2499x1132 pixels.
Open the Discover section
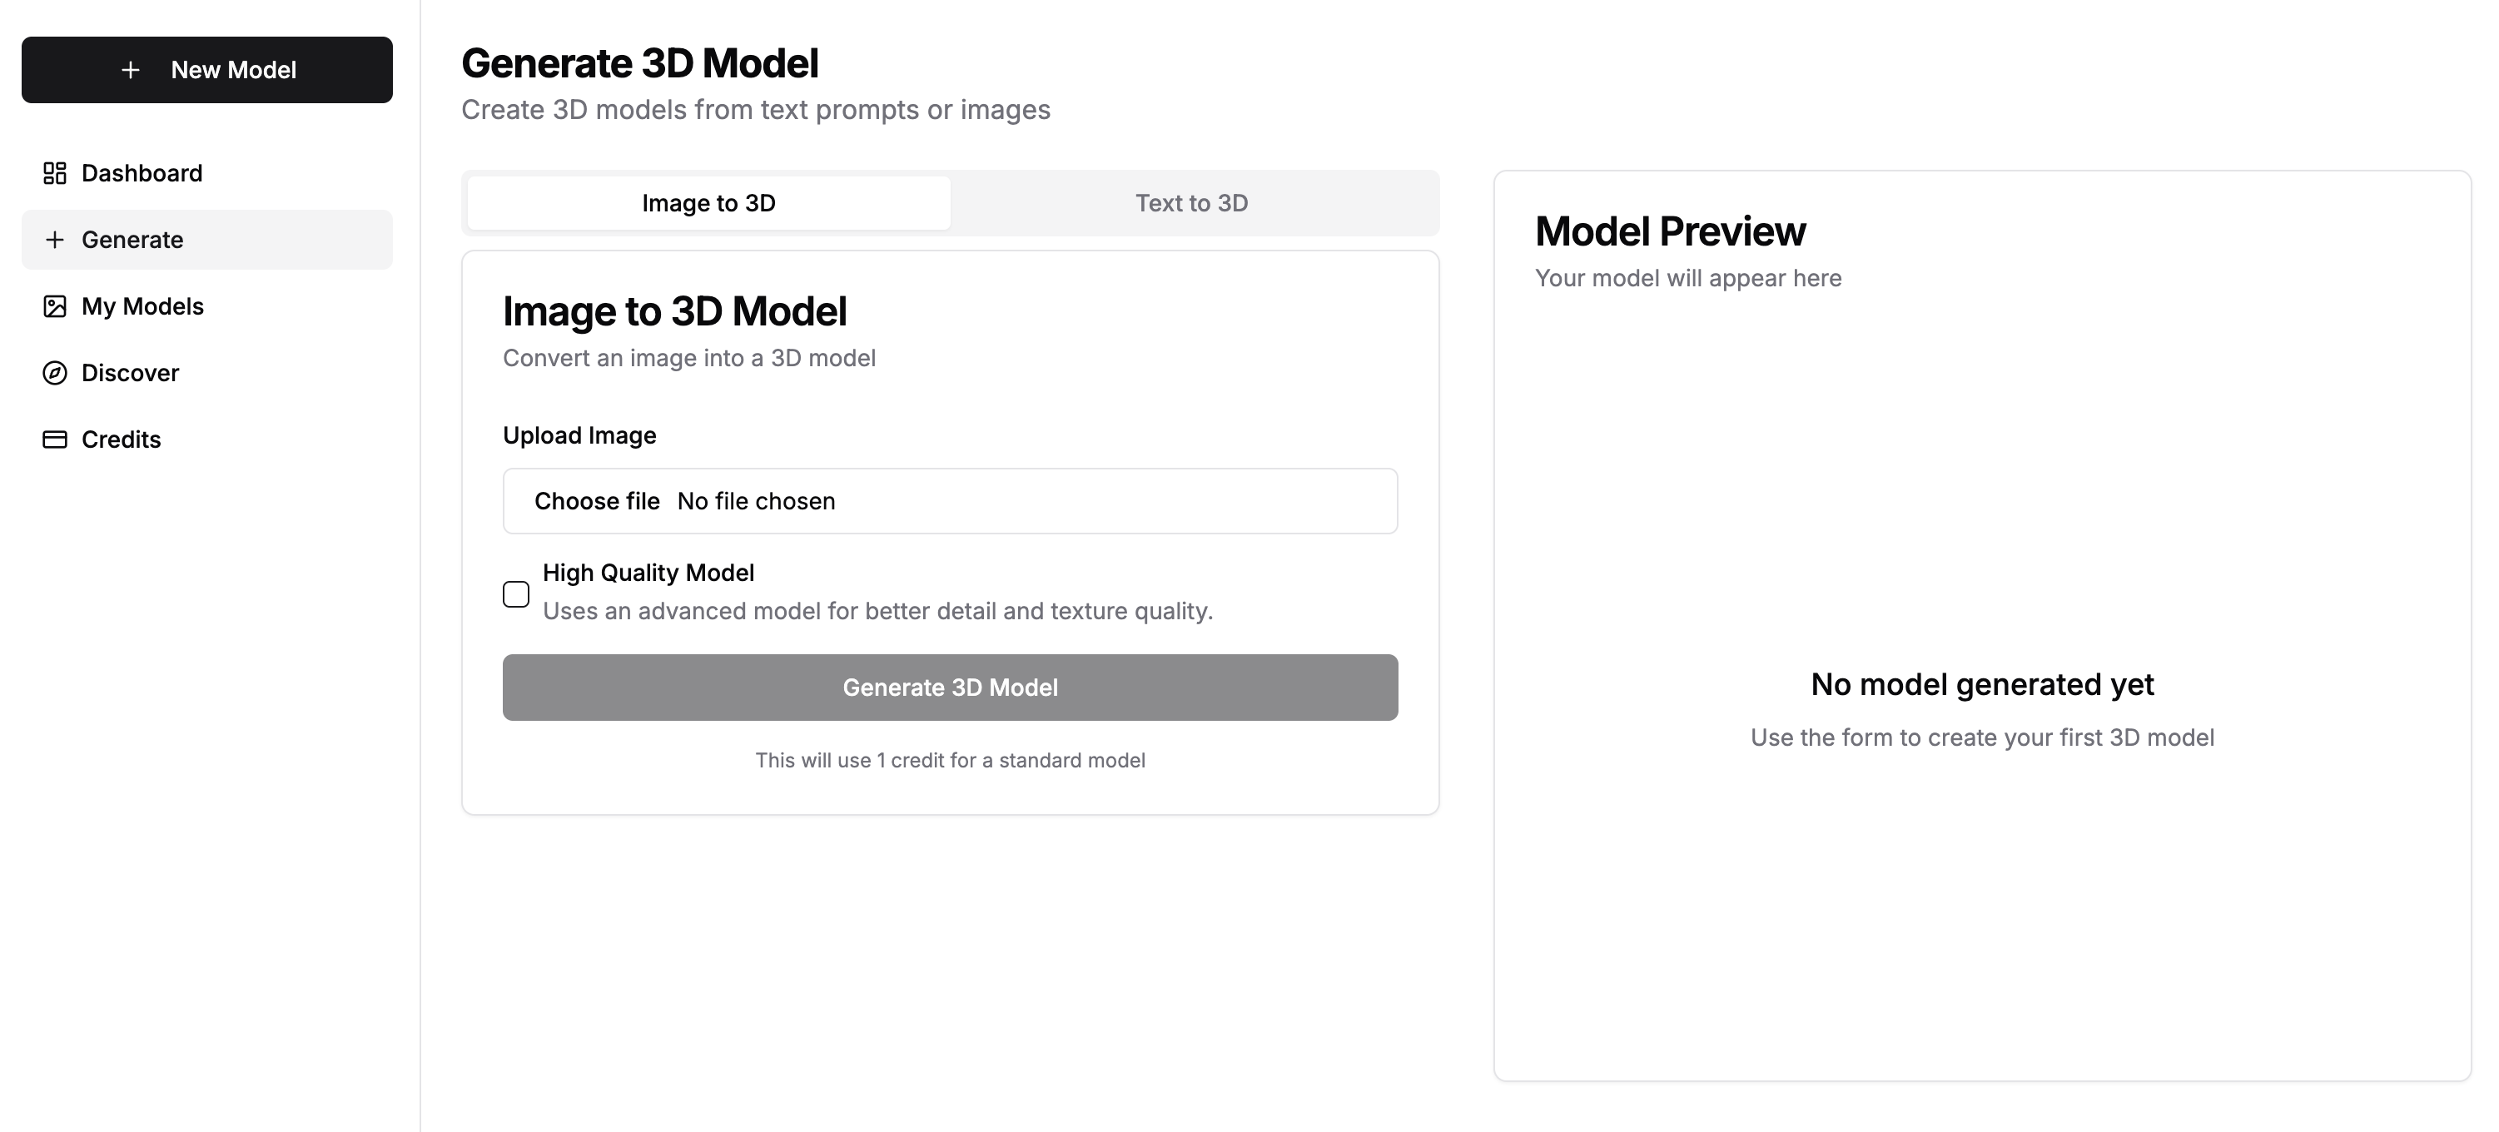pos(130,373)
